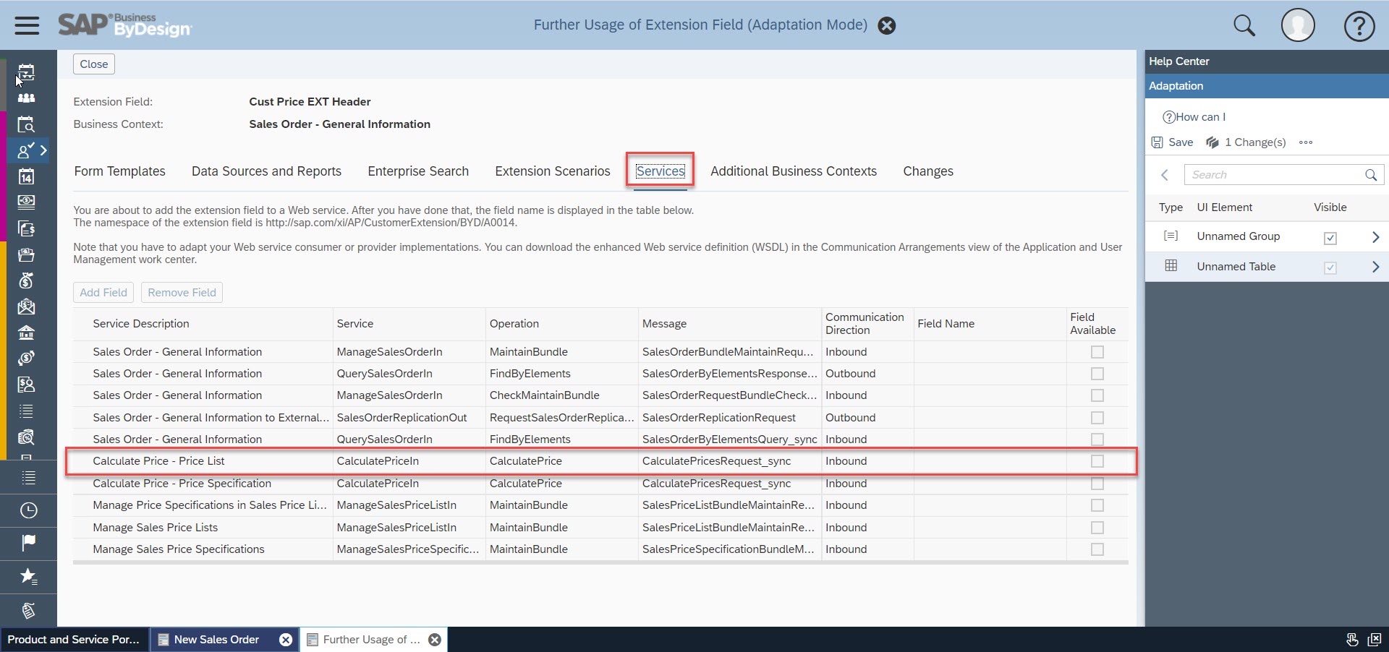Close the New Sales Order bottom tab
The height and width of the screenshot is (652, 1389).
(286, 640)
